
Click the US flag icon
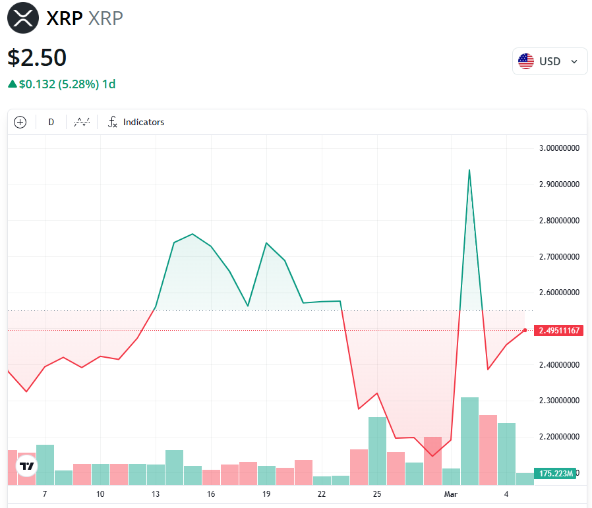(x=526, y=61)
